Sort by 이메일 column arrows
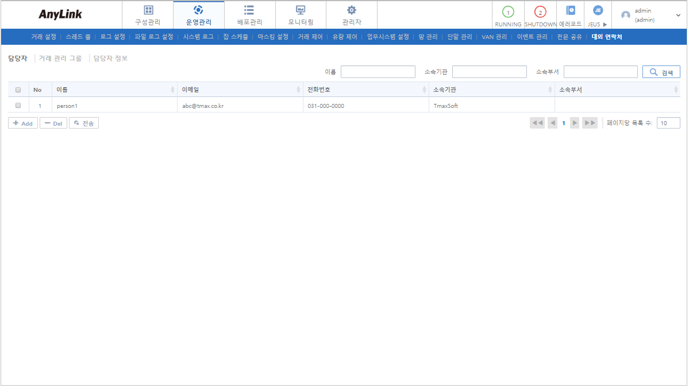This screenshot has width=689, height=388. [298, 90]
